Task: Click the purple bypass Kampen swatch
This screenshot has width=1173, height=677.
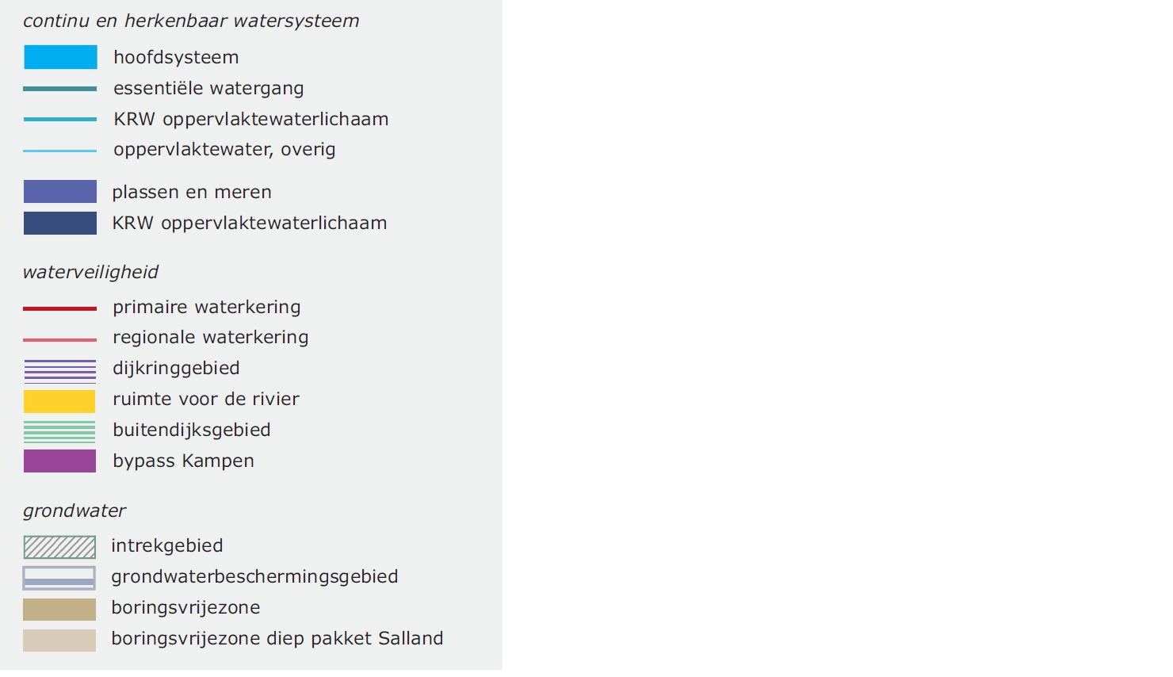Action: (59, 461)
